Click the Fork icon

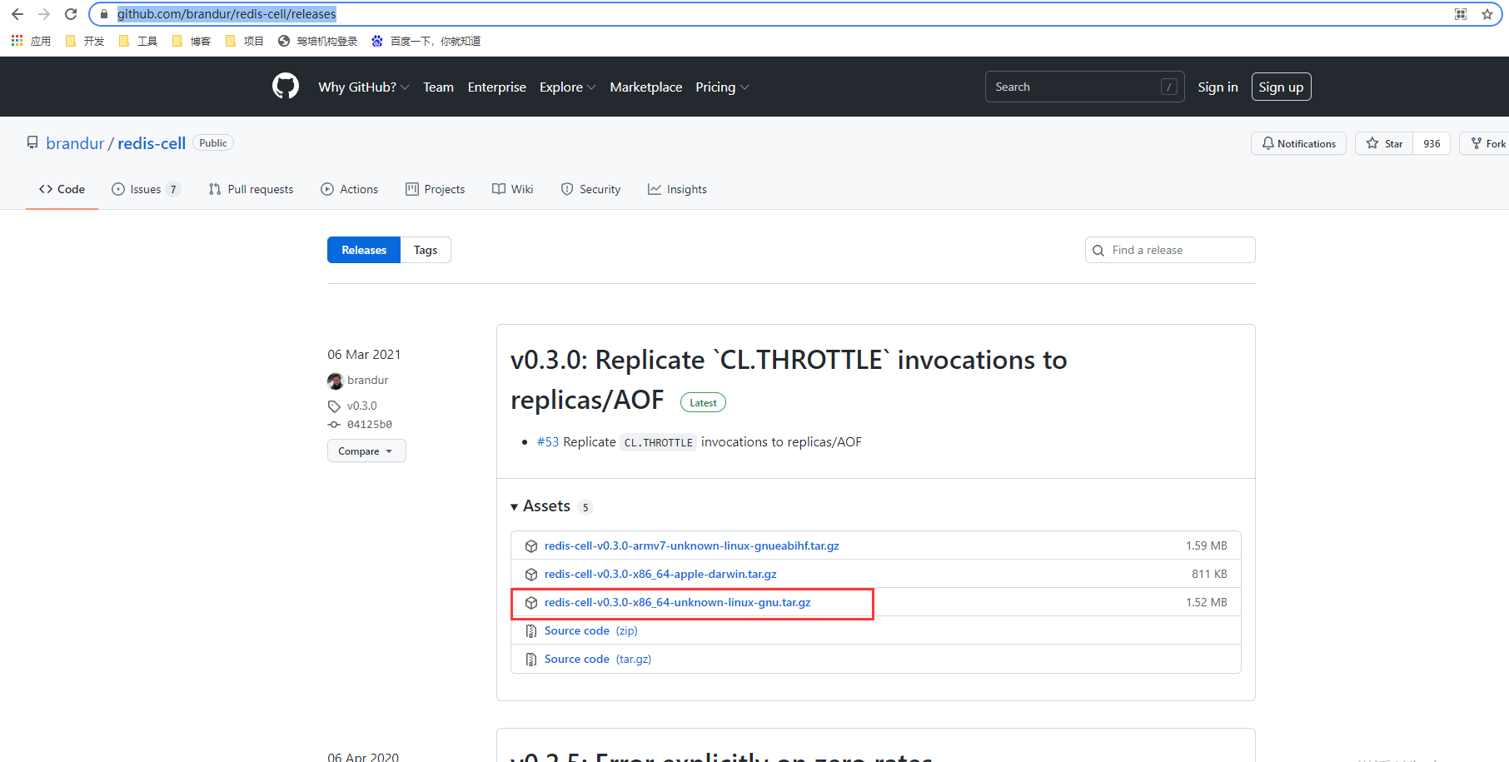(x=1480, y=143)
